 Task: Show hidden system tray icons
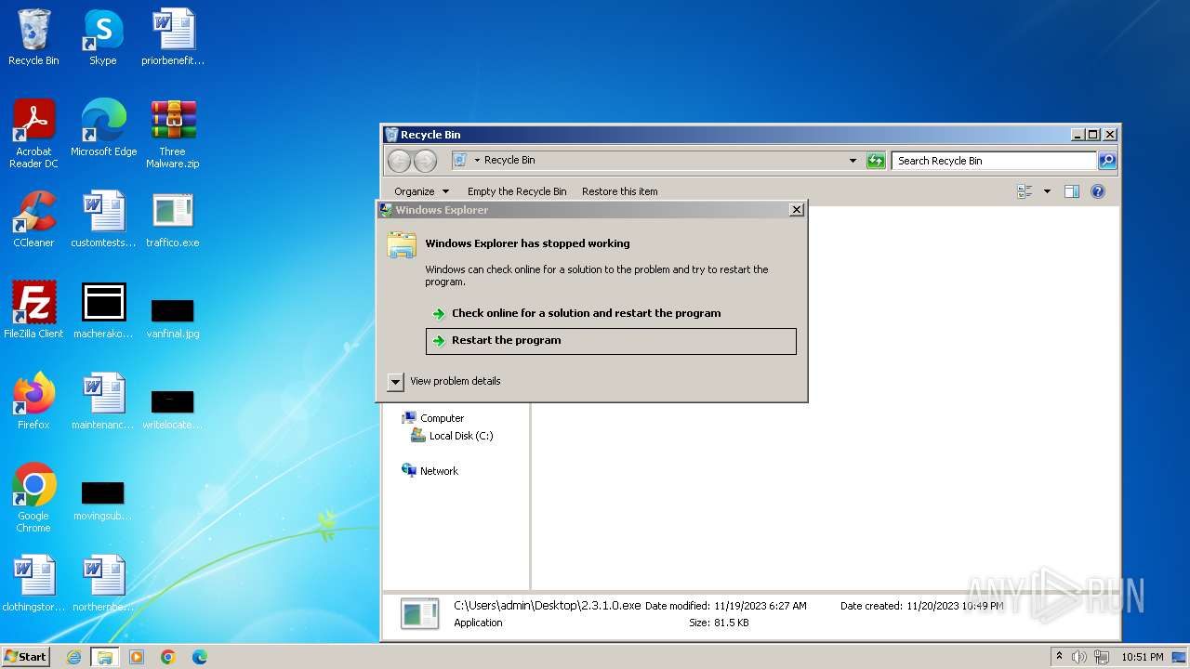tap(1059, 657)
